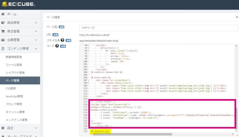The width and height of the screenshot is (239, 137).
Task: Click line 119 setAccount code
Action: 126,113
